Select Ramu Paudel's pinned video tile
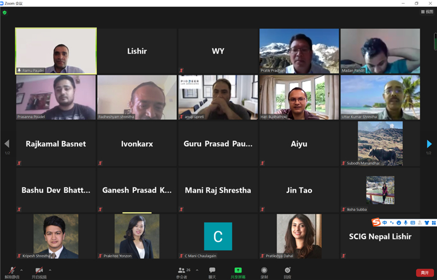437x280 pixels. click(56, 51)
